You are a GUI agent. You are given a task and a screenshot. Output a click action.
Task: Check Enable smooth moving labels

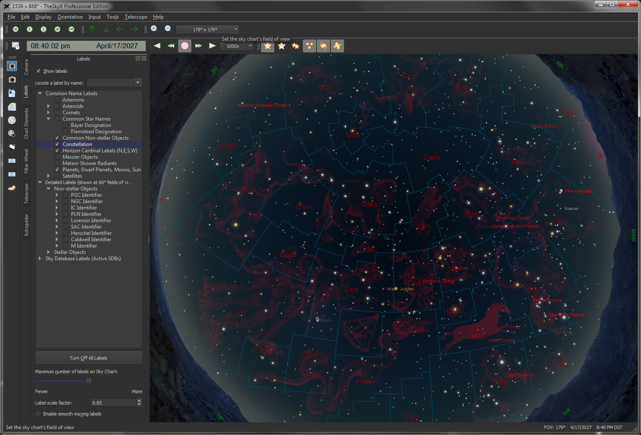click(x=38, y=414)
